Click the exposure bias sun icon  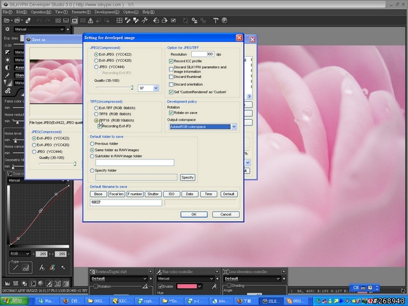point(7,29)
